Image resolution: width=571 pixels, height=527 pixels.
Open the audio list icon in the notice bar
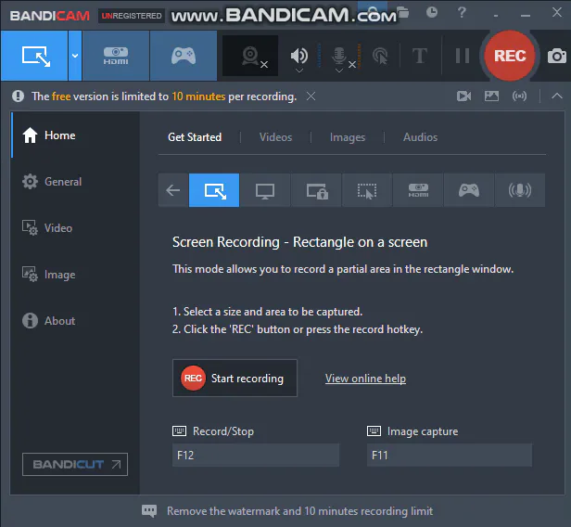click(519, 96)
